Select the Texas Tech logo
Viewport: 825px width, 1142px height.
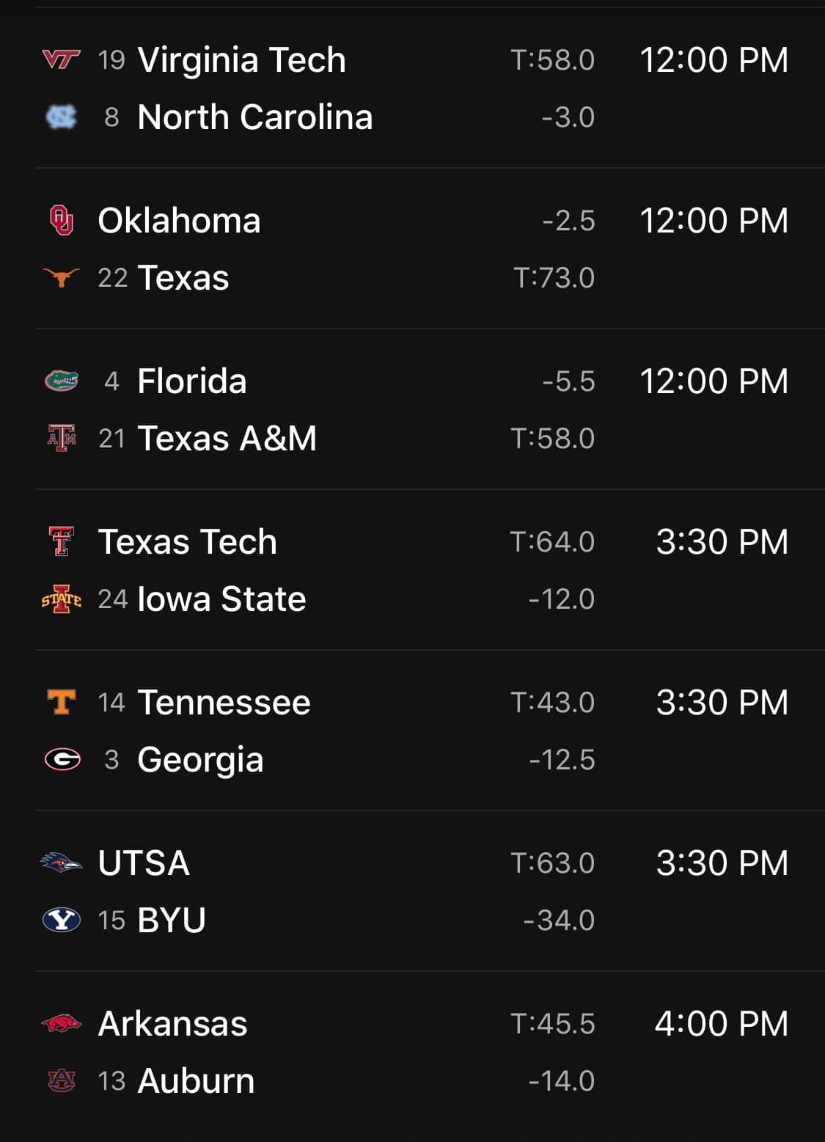(62, 541)
